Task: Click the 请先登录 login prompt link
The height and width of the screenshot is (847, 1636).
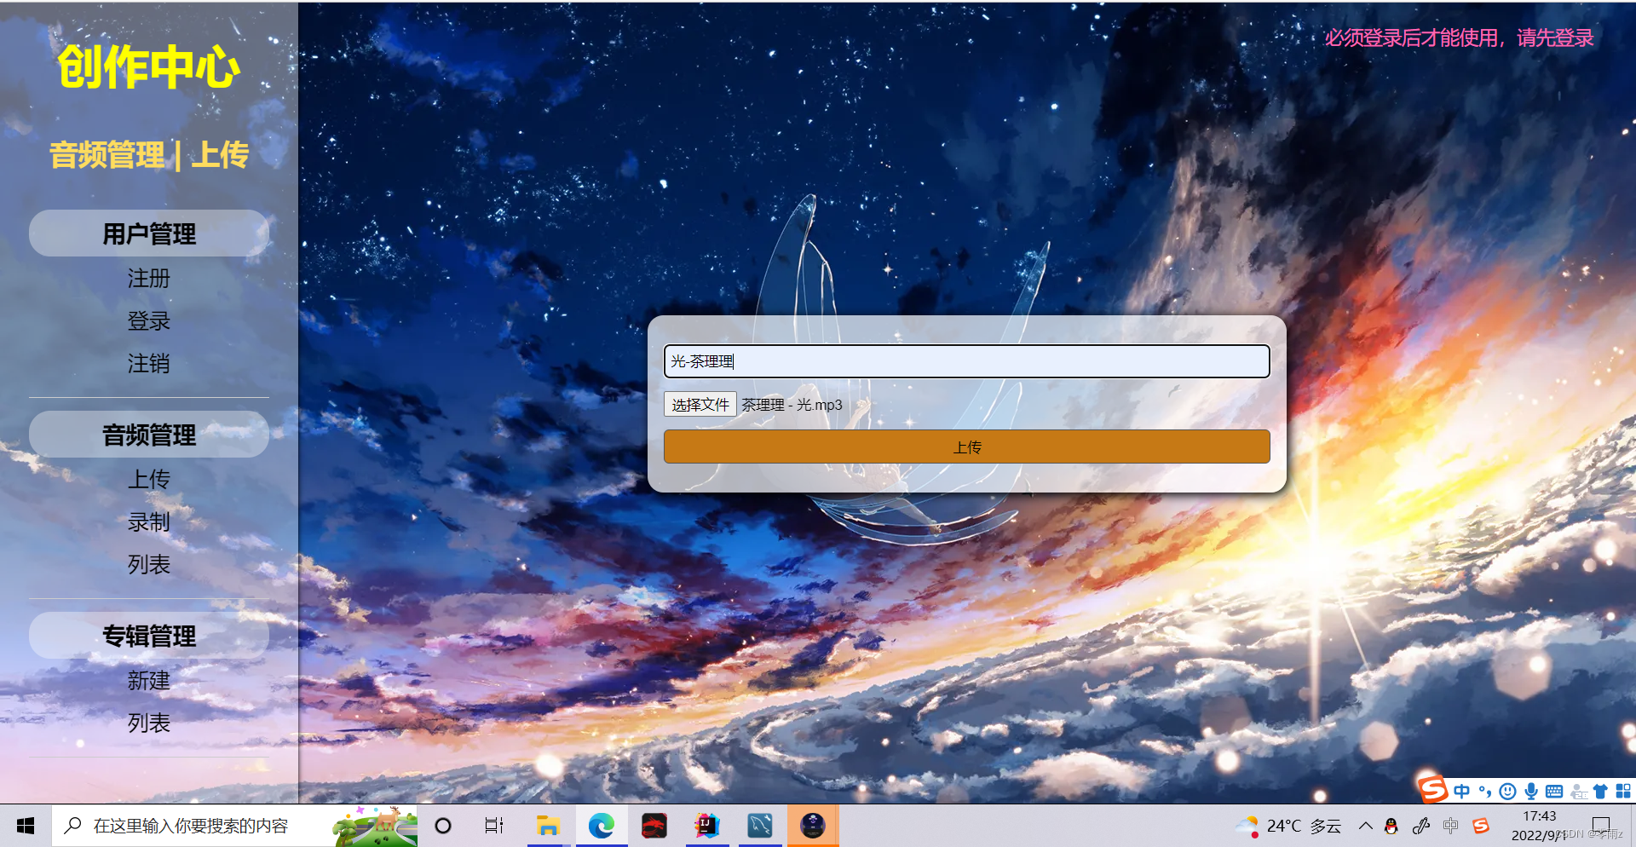Action: [1555, 38]
